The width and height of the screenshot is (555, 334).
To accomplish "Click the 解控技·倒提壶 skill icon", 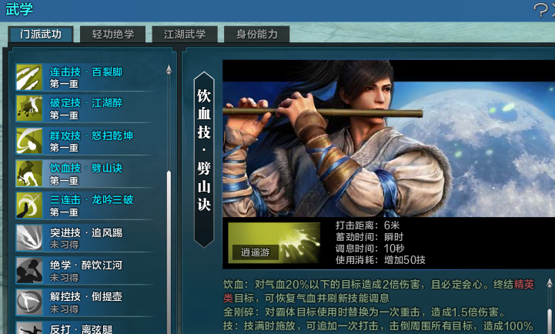I will (29, 302).
